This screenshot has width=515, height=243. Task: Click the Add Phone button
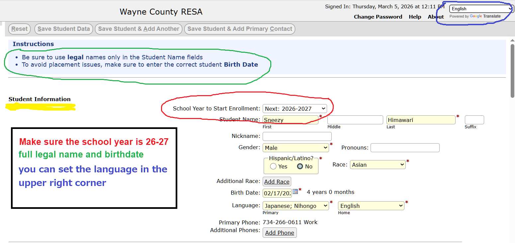[x=280, y=233]
